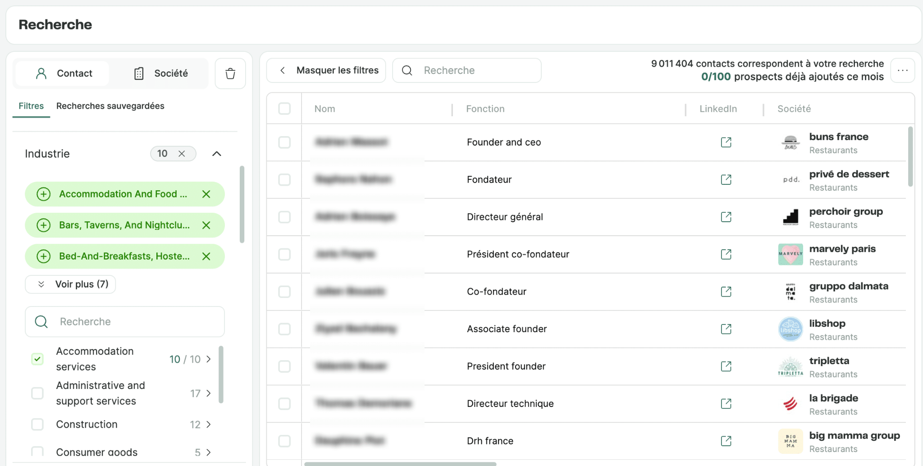The height and width of the screenshot is (466, 923).
Task: Click Masquer les filtres button
Action: [x=326, y=70]
